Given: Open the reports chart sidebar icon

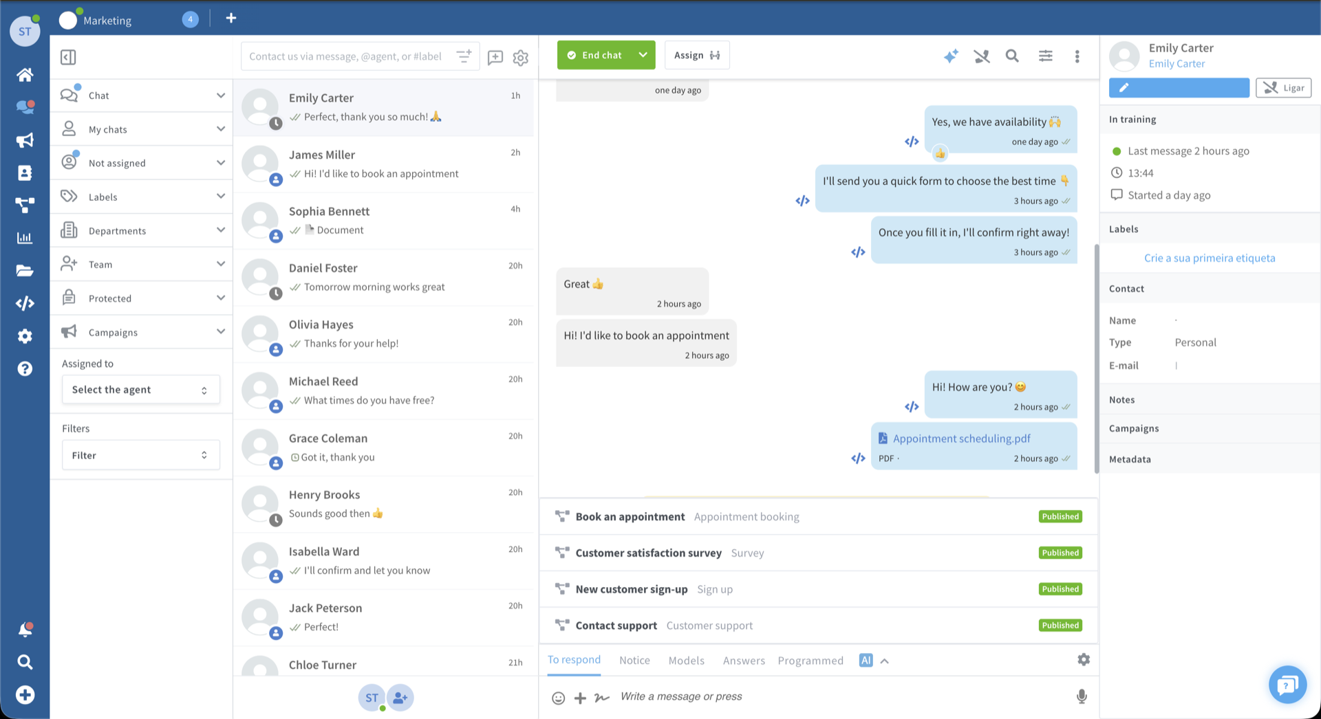Looking at the screenshot, I should click(25, 238).
